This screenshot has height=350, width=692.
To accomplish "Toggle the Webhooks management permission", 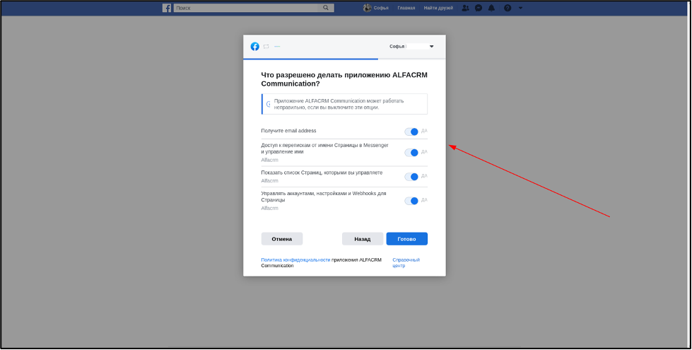I will [x=411, y=201].
